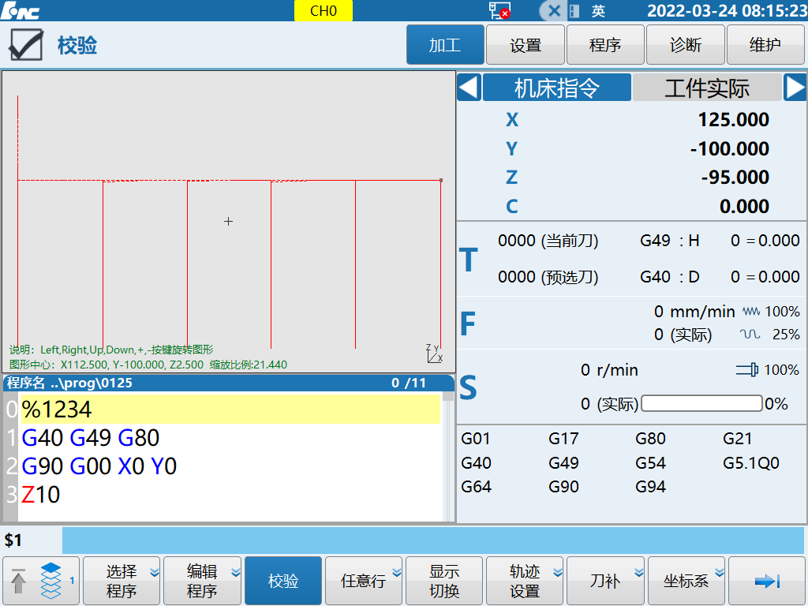This screenshot has height=606, width=808.
Task: Toggle the 英 input language indicator
Action: pyautogui.click(x=598, y=11)
